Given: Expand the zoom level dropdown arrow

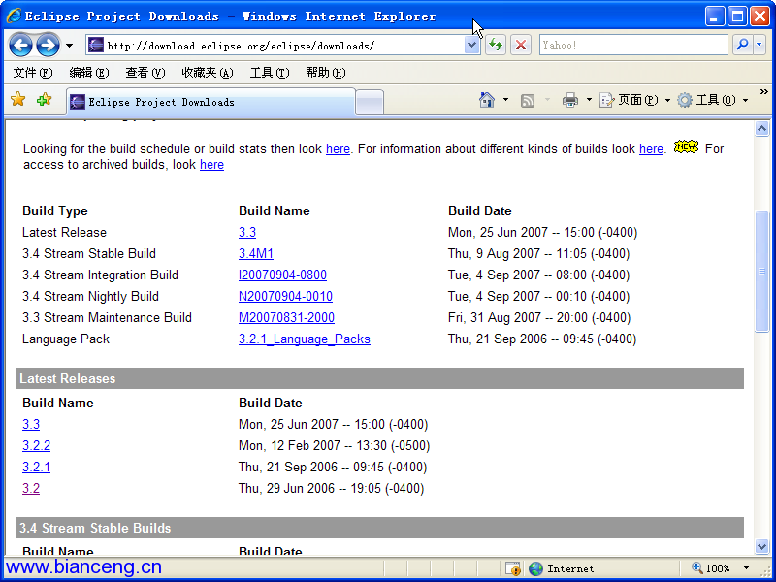Looking at the screenshot, I should 746,568.
